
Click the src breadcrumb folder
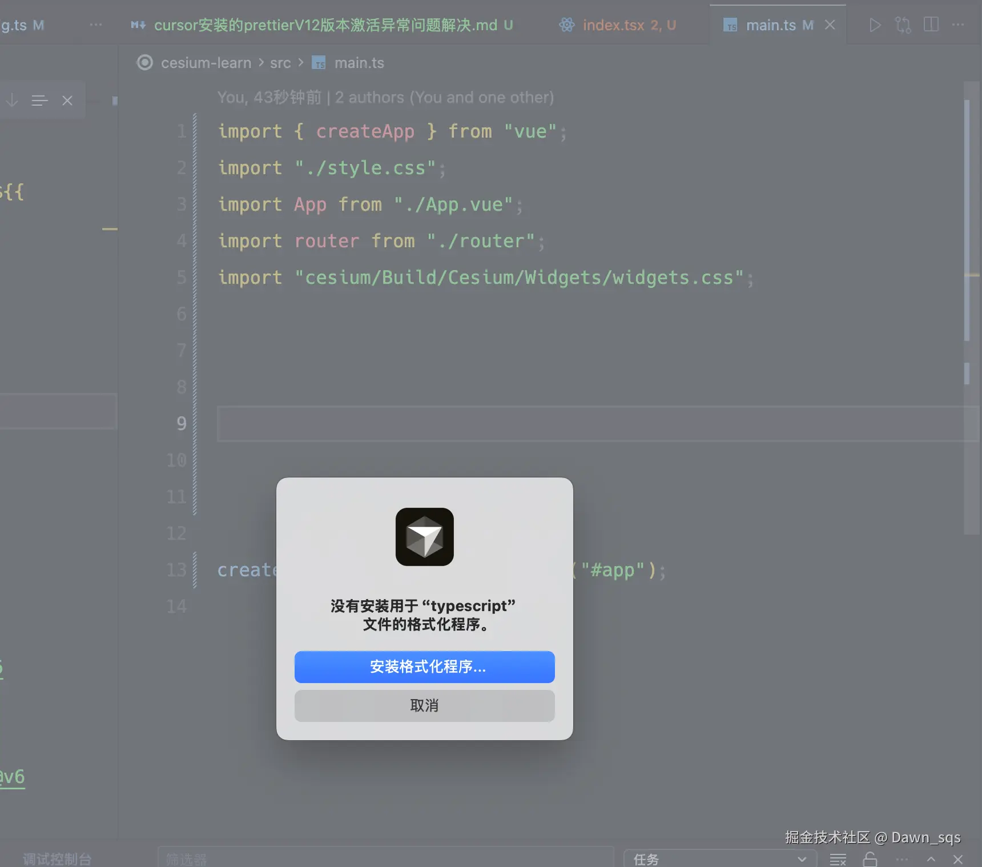point(280,63)
